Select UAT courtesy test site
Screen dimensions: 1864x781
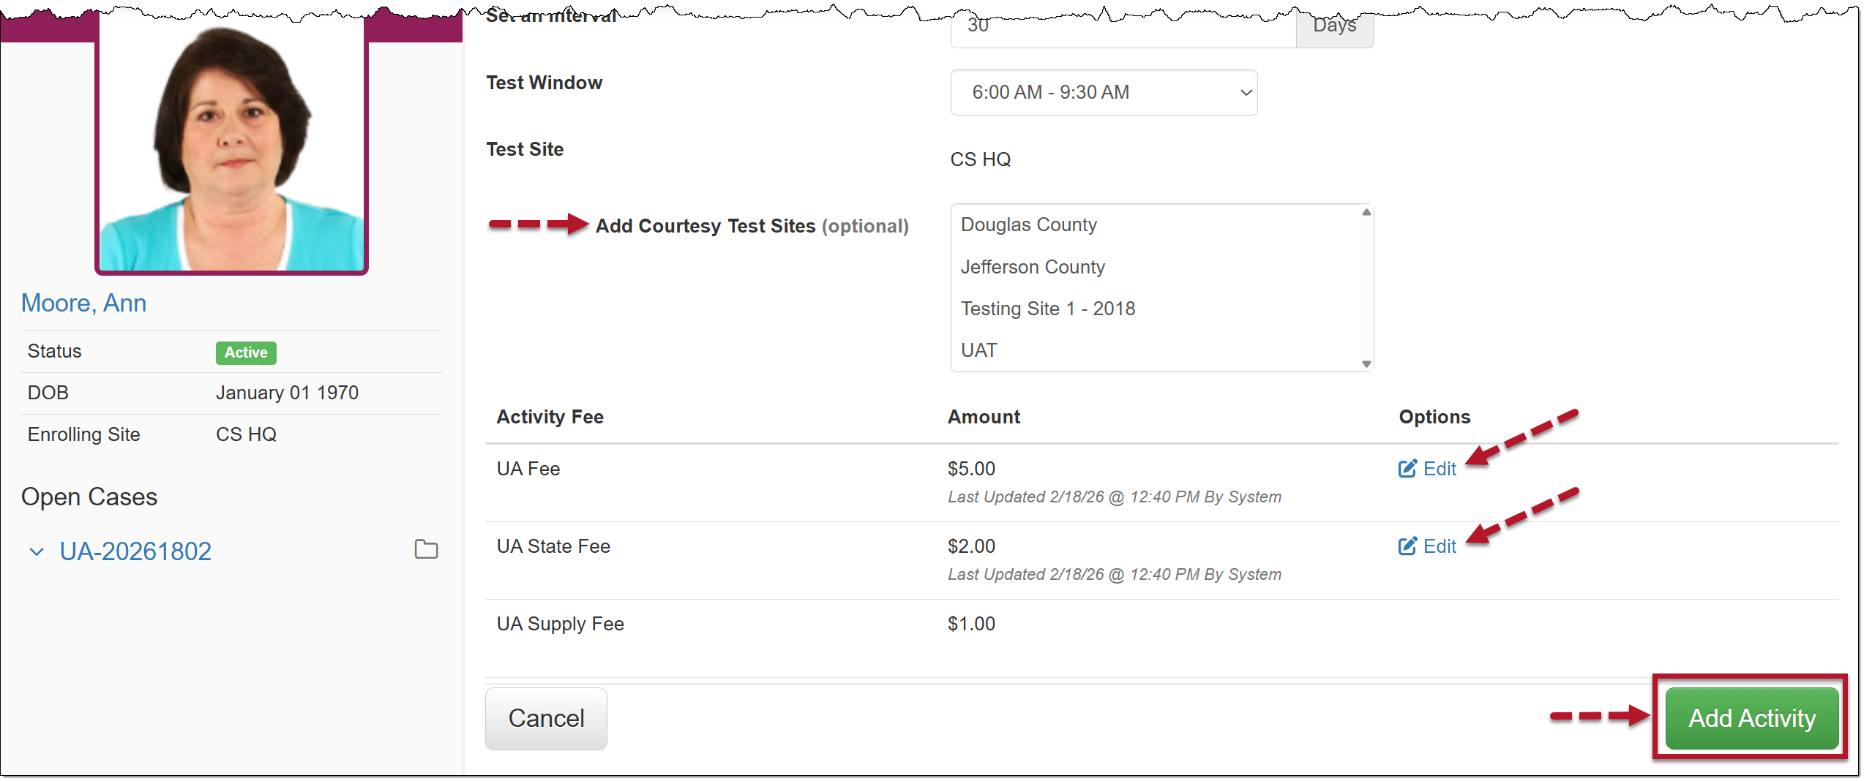point(978,350)
